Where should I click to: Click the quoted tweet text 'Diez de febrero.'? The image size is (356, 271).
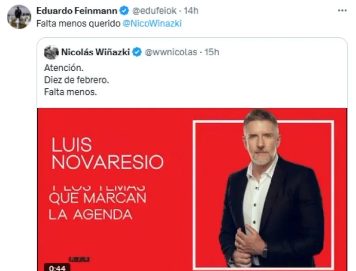point(76,80)
